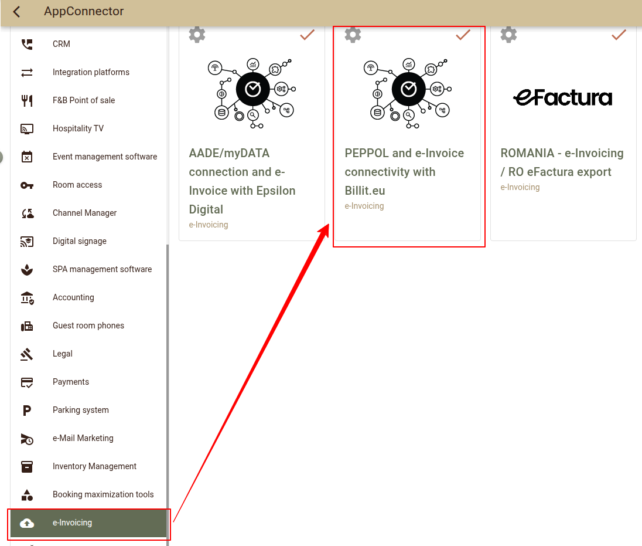
Task: Click e-Invoicing tag under AADE/myDATA card
Action: pyautogui.click(x=209, y=225)
